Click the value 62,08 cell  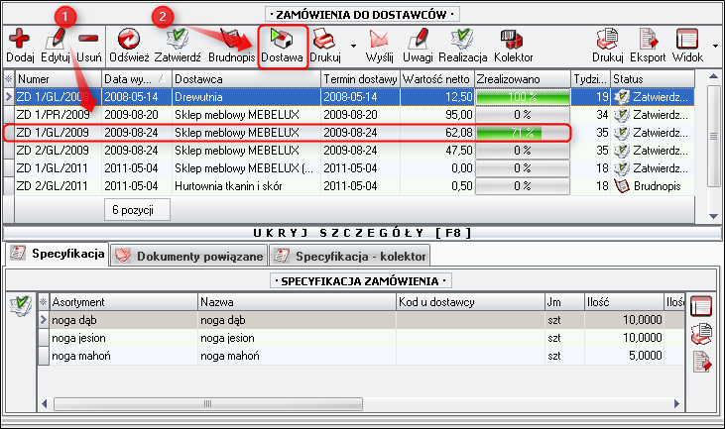coord(437,133)
